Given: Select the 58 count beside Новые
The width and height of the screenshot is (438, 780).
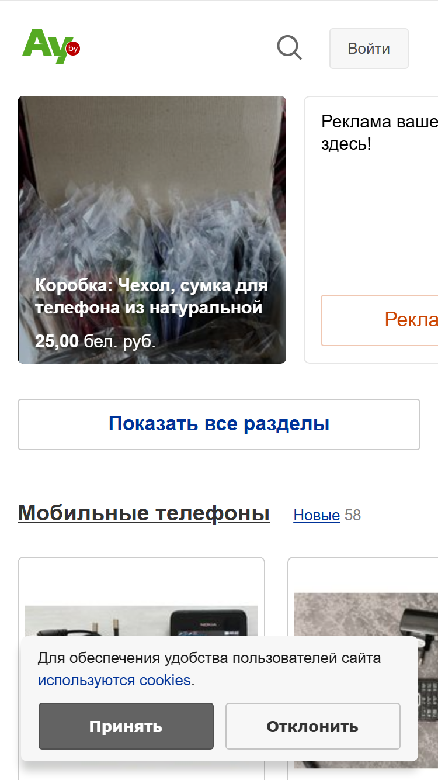Looking at the screenshot, I should click(353, 515).
